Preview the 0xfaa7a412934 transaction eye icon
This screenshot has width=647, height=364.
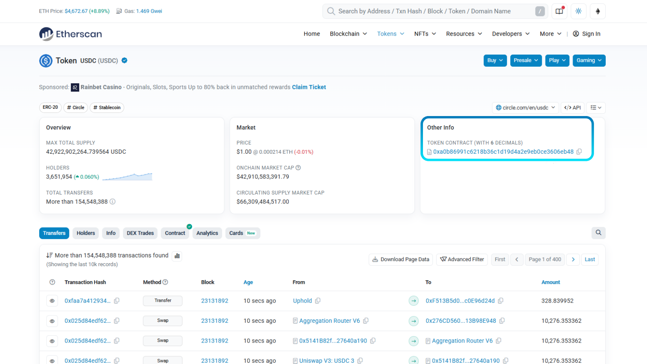point(52,301)
